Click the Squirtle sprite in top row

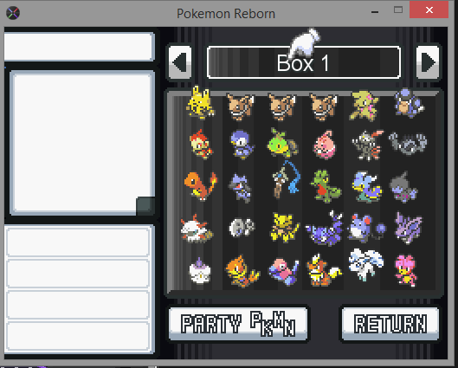[409, 104]
